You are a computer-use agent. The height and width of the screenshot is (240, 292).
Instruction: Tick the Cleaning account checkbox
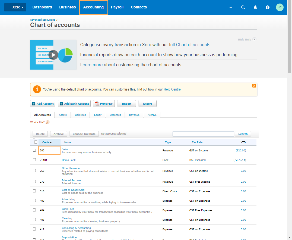click(34, 220)
